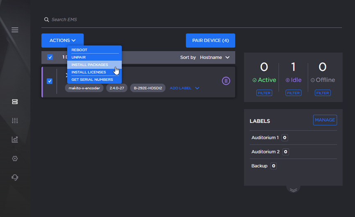Expand the double-chevron below Labels panel
The width and height of the screenshot is (355, 217).
coord(293,190)
